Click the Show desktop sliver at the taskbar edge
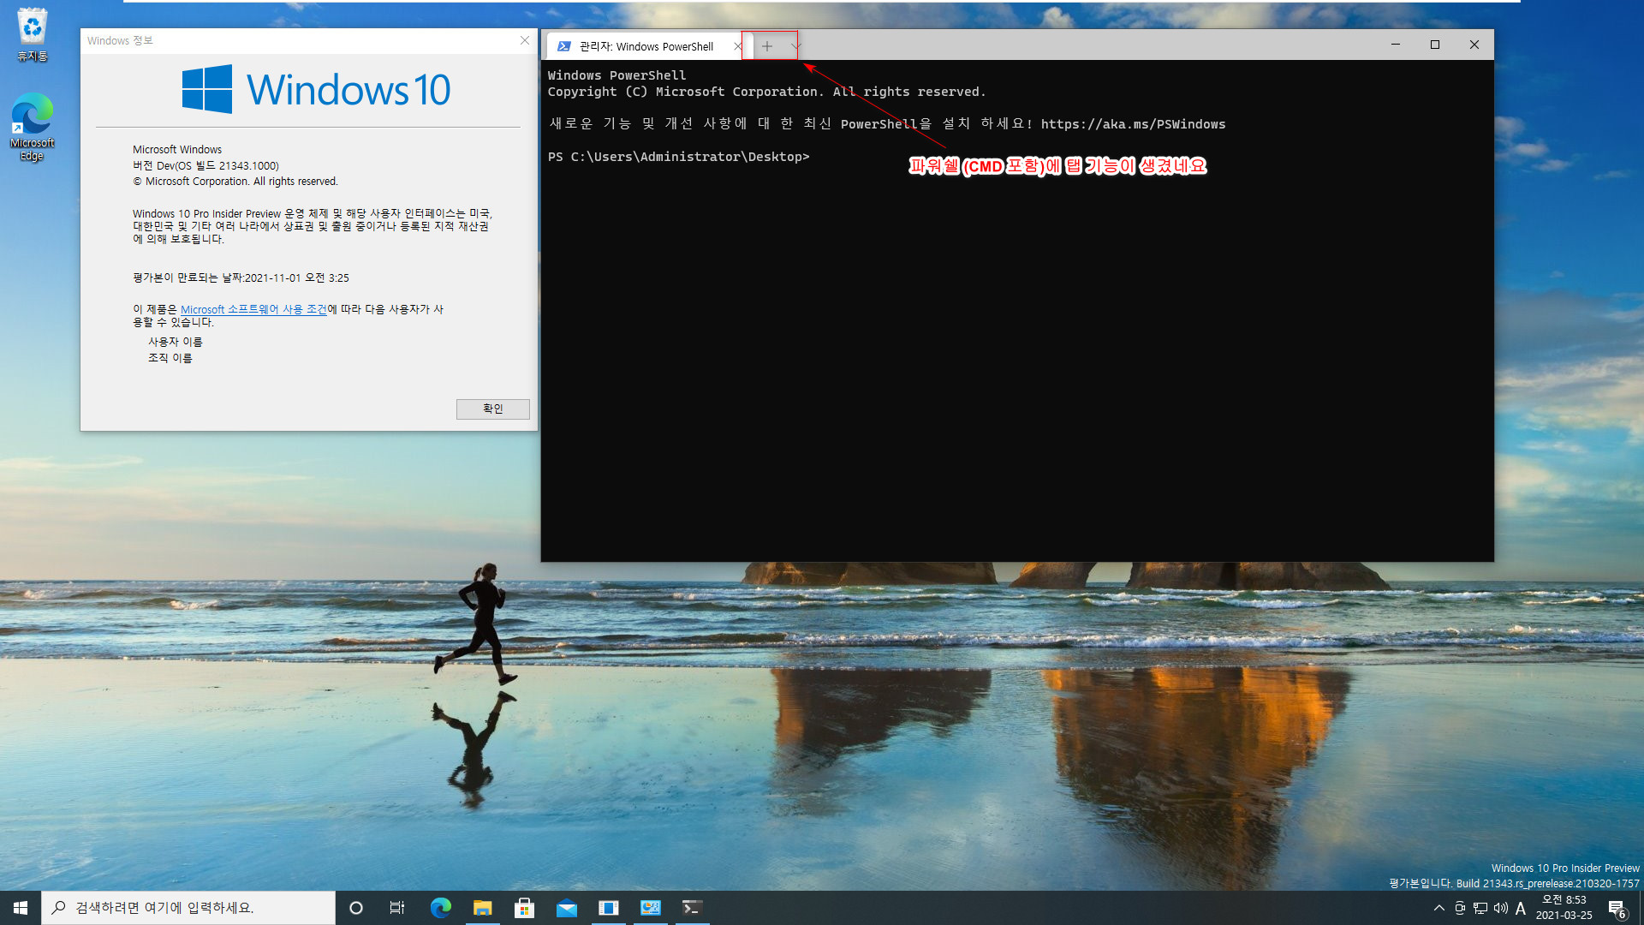This screenshot has width=1644, height=925. 1641,908
